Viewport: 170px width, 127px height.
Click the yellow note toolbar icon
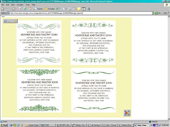tap(79, 9)
